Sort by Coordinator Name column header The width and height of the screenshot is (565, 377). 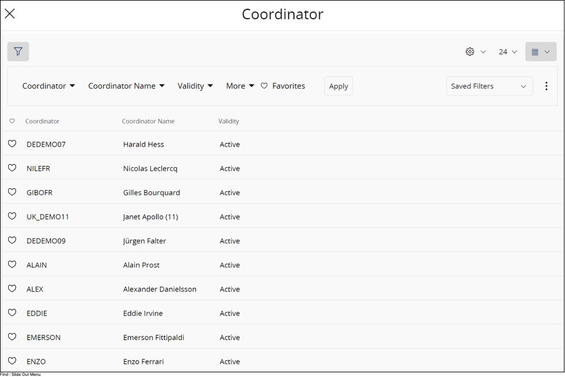[x=148, y=121]
